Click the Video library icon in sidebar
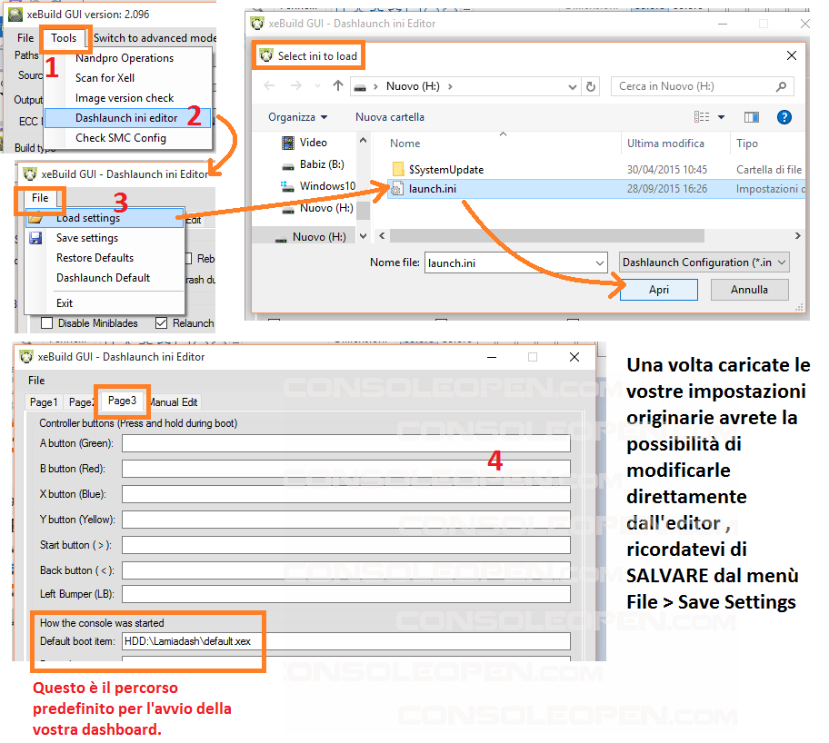The image size is (829, 743). click(x=288, y=143)
